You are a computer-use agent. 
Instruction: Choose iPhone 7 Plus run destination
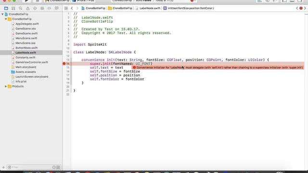[x=83, y=1]
